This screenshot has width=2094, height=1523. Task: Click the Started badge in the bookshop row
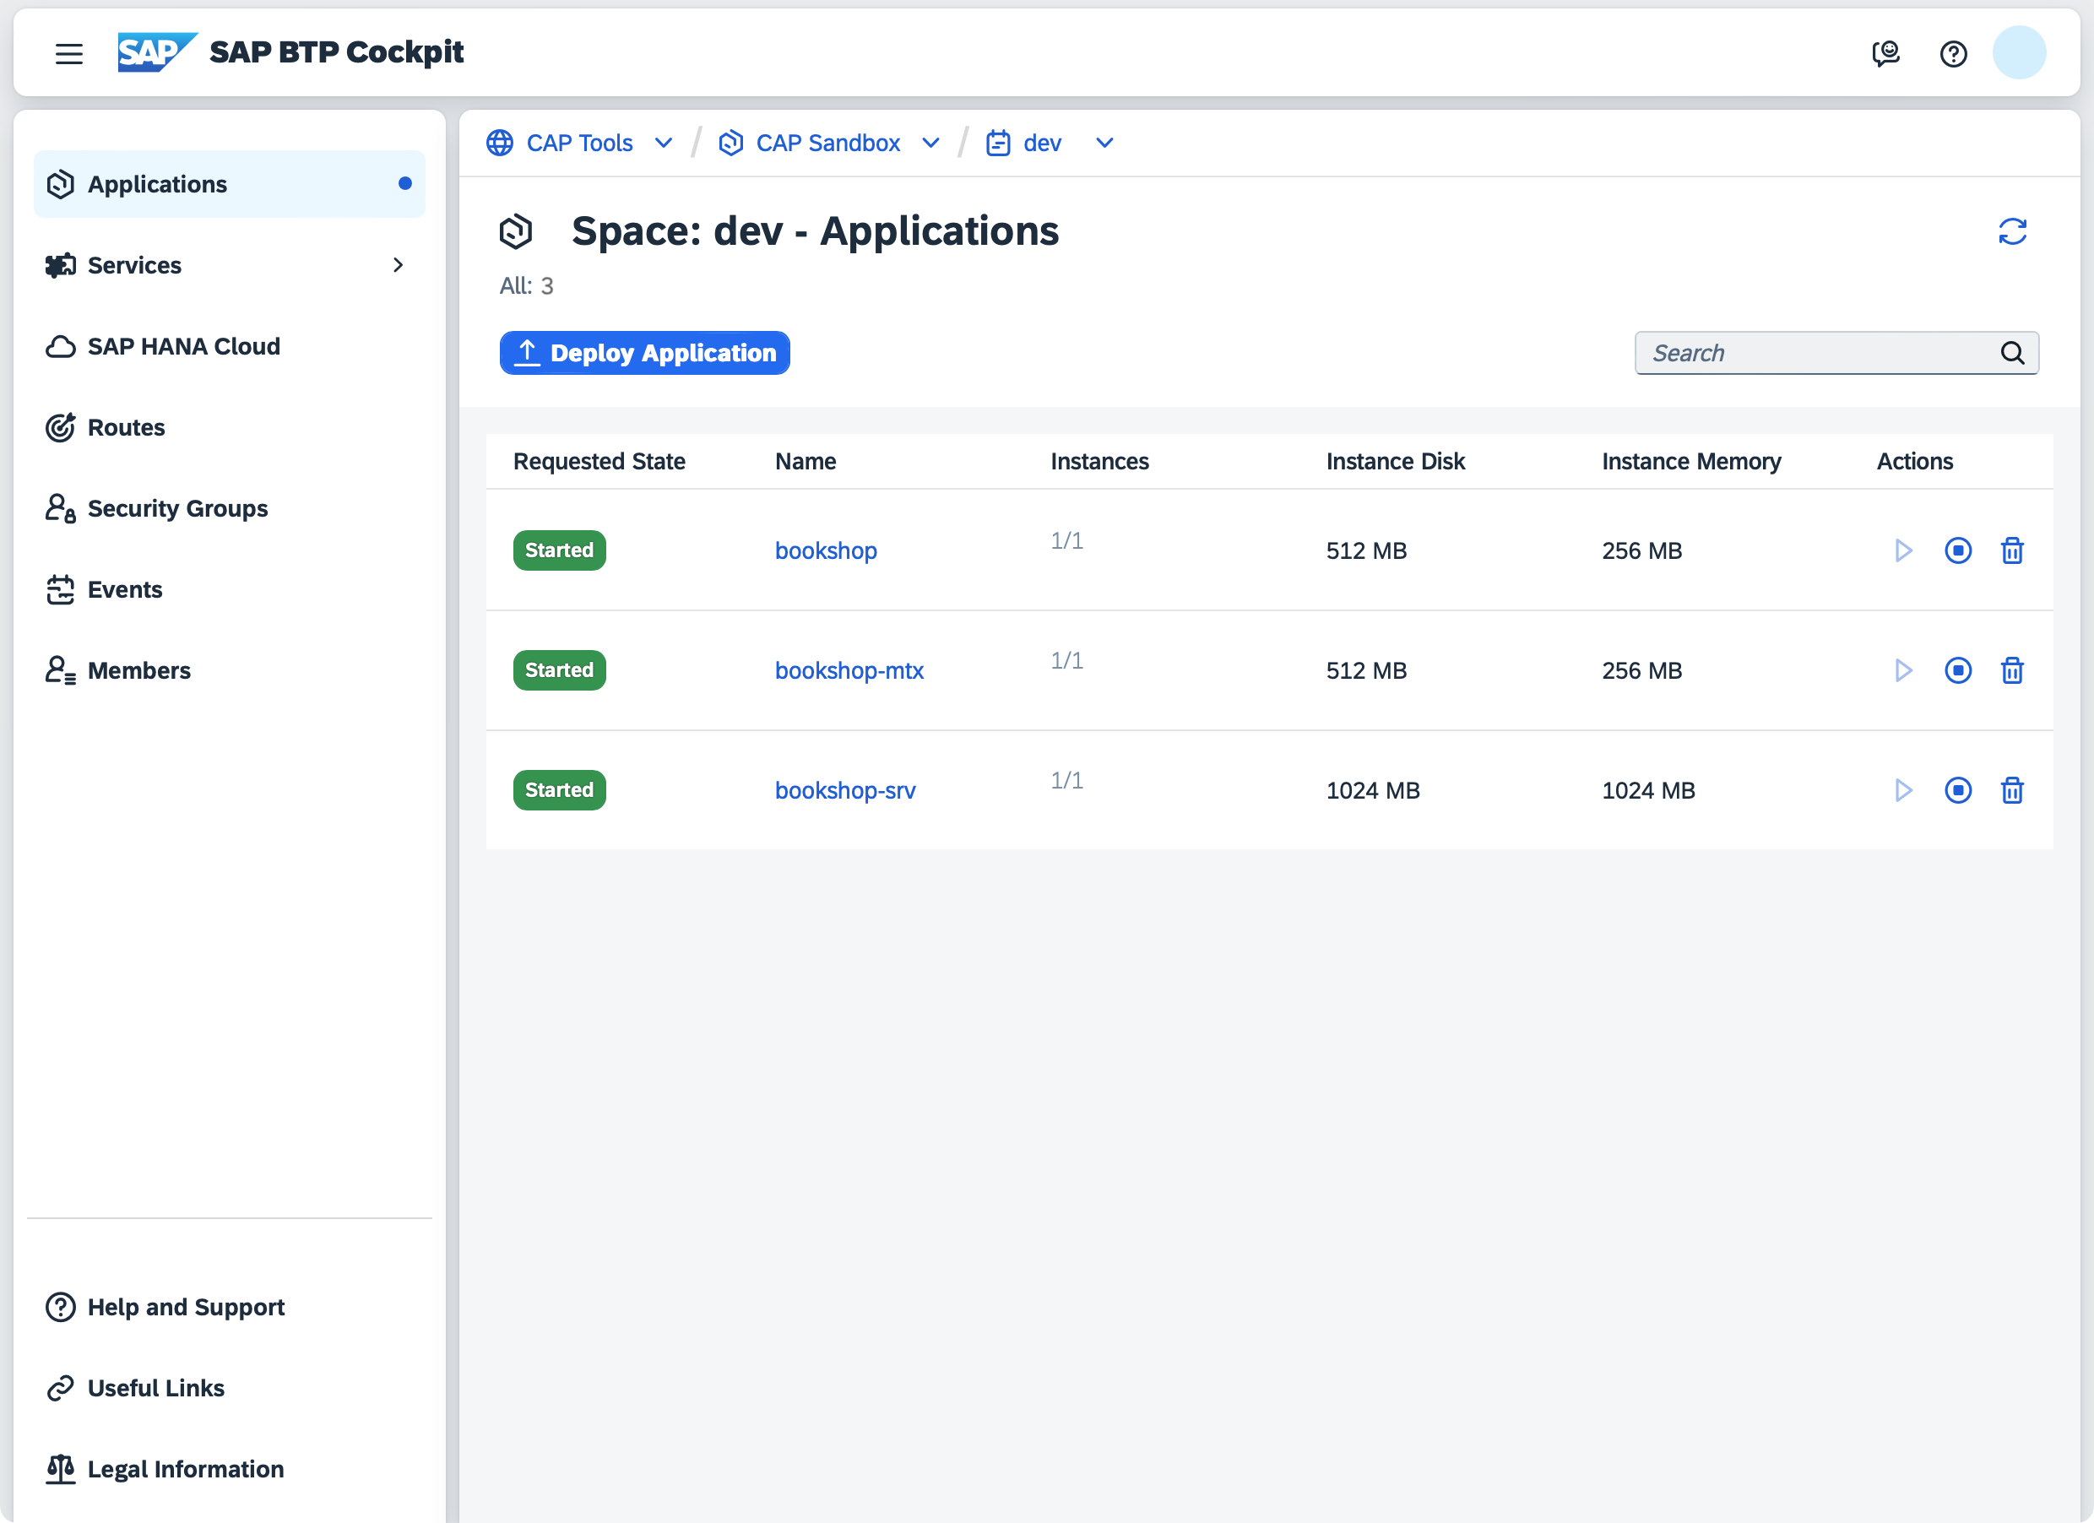[560, 550]
